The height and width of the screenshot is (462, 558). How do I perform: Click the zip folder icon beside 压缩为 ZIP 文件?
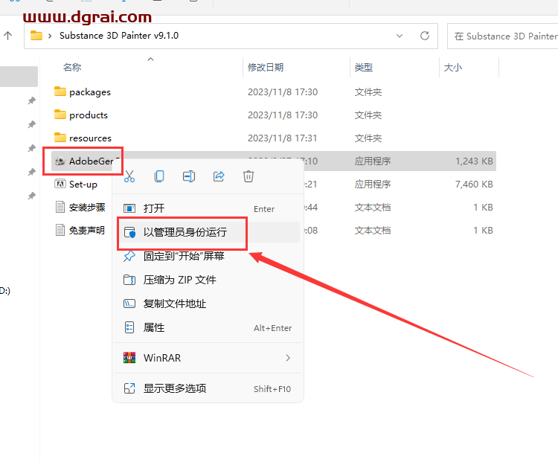tap(129, 280)
